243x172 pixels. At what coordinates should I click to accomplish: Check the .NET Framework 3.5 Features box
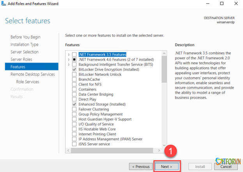click(74, 54)
